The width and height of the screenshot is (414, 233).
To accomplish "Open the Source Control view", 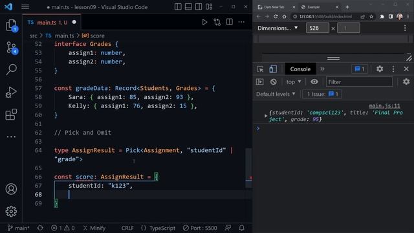I will click(11, 48).
